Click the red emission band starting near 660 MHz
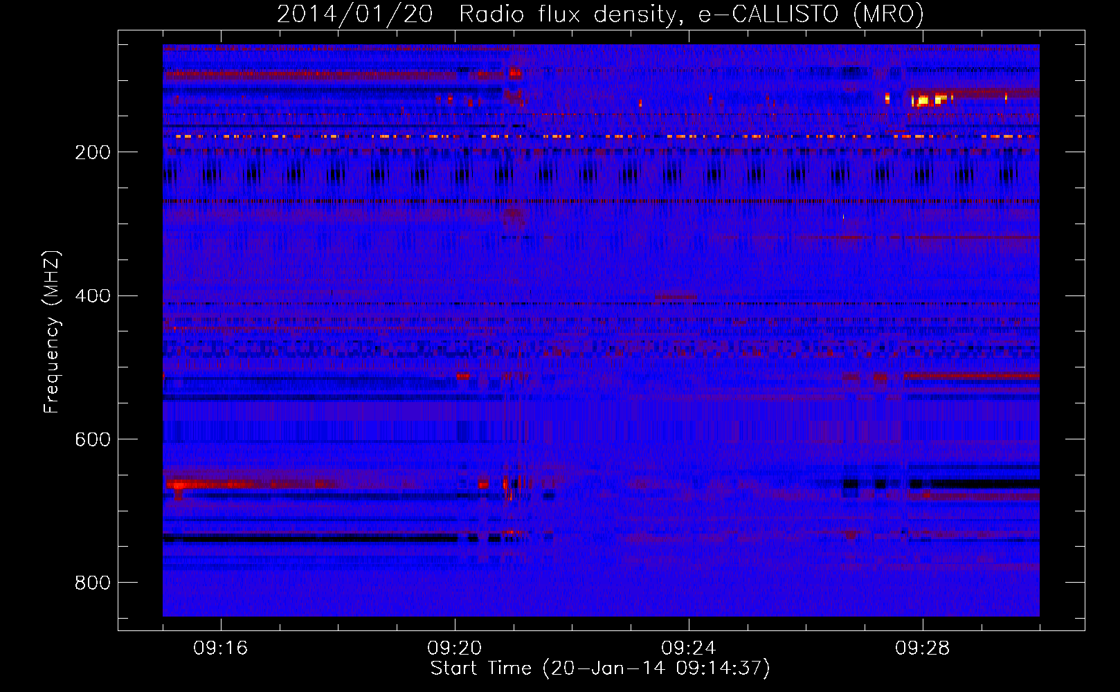The image size is (1120, 692). point(249,484)
